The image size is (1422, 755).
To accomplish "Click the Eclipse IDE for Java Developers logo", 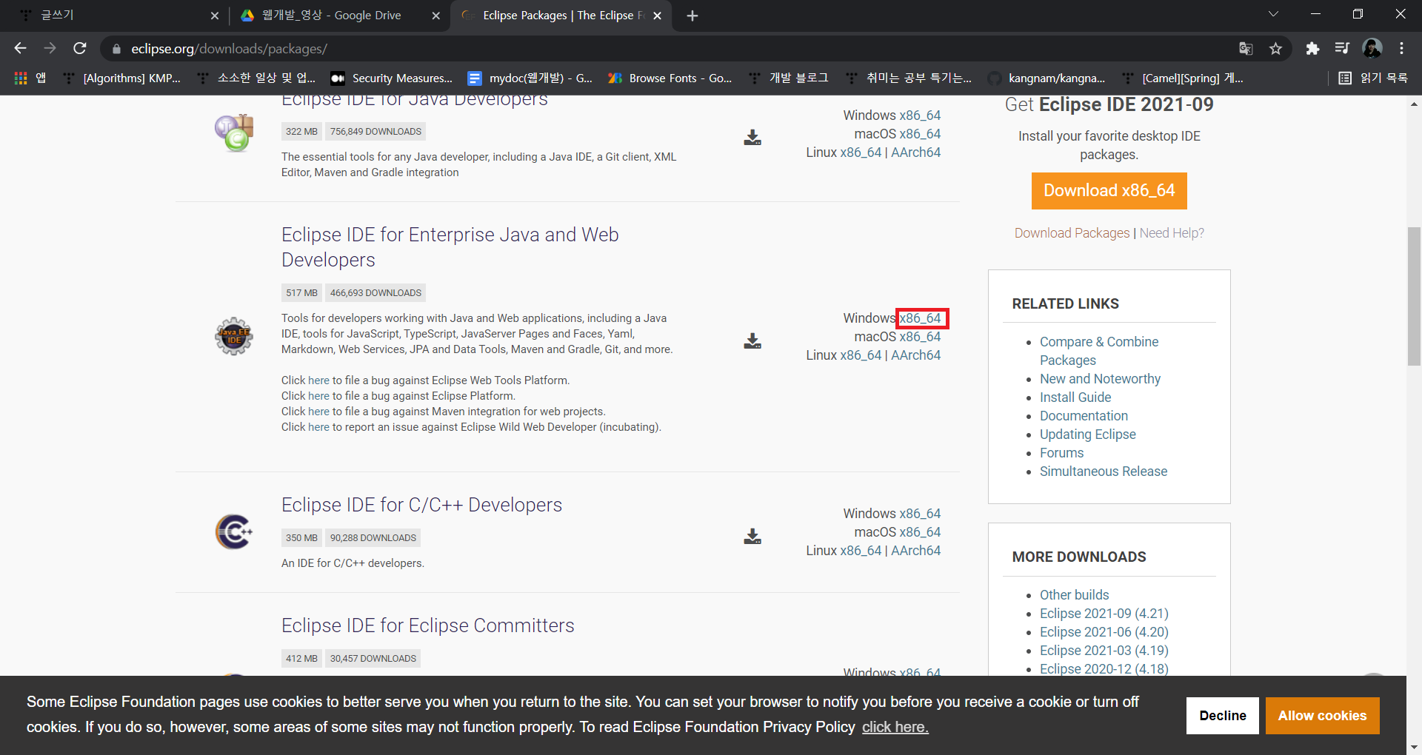I will click(x=234, y=133).
